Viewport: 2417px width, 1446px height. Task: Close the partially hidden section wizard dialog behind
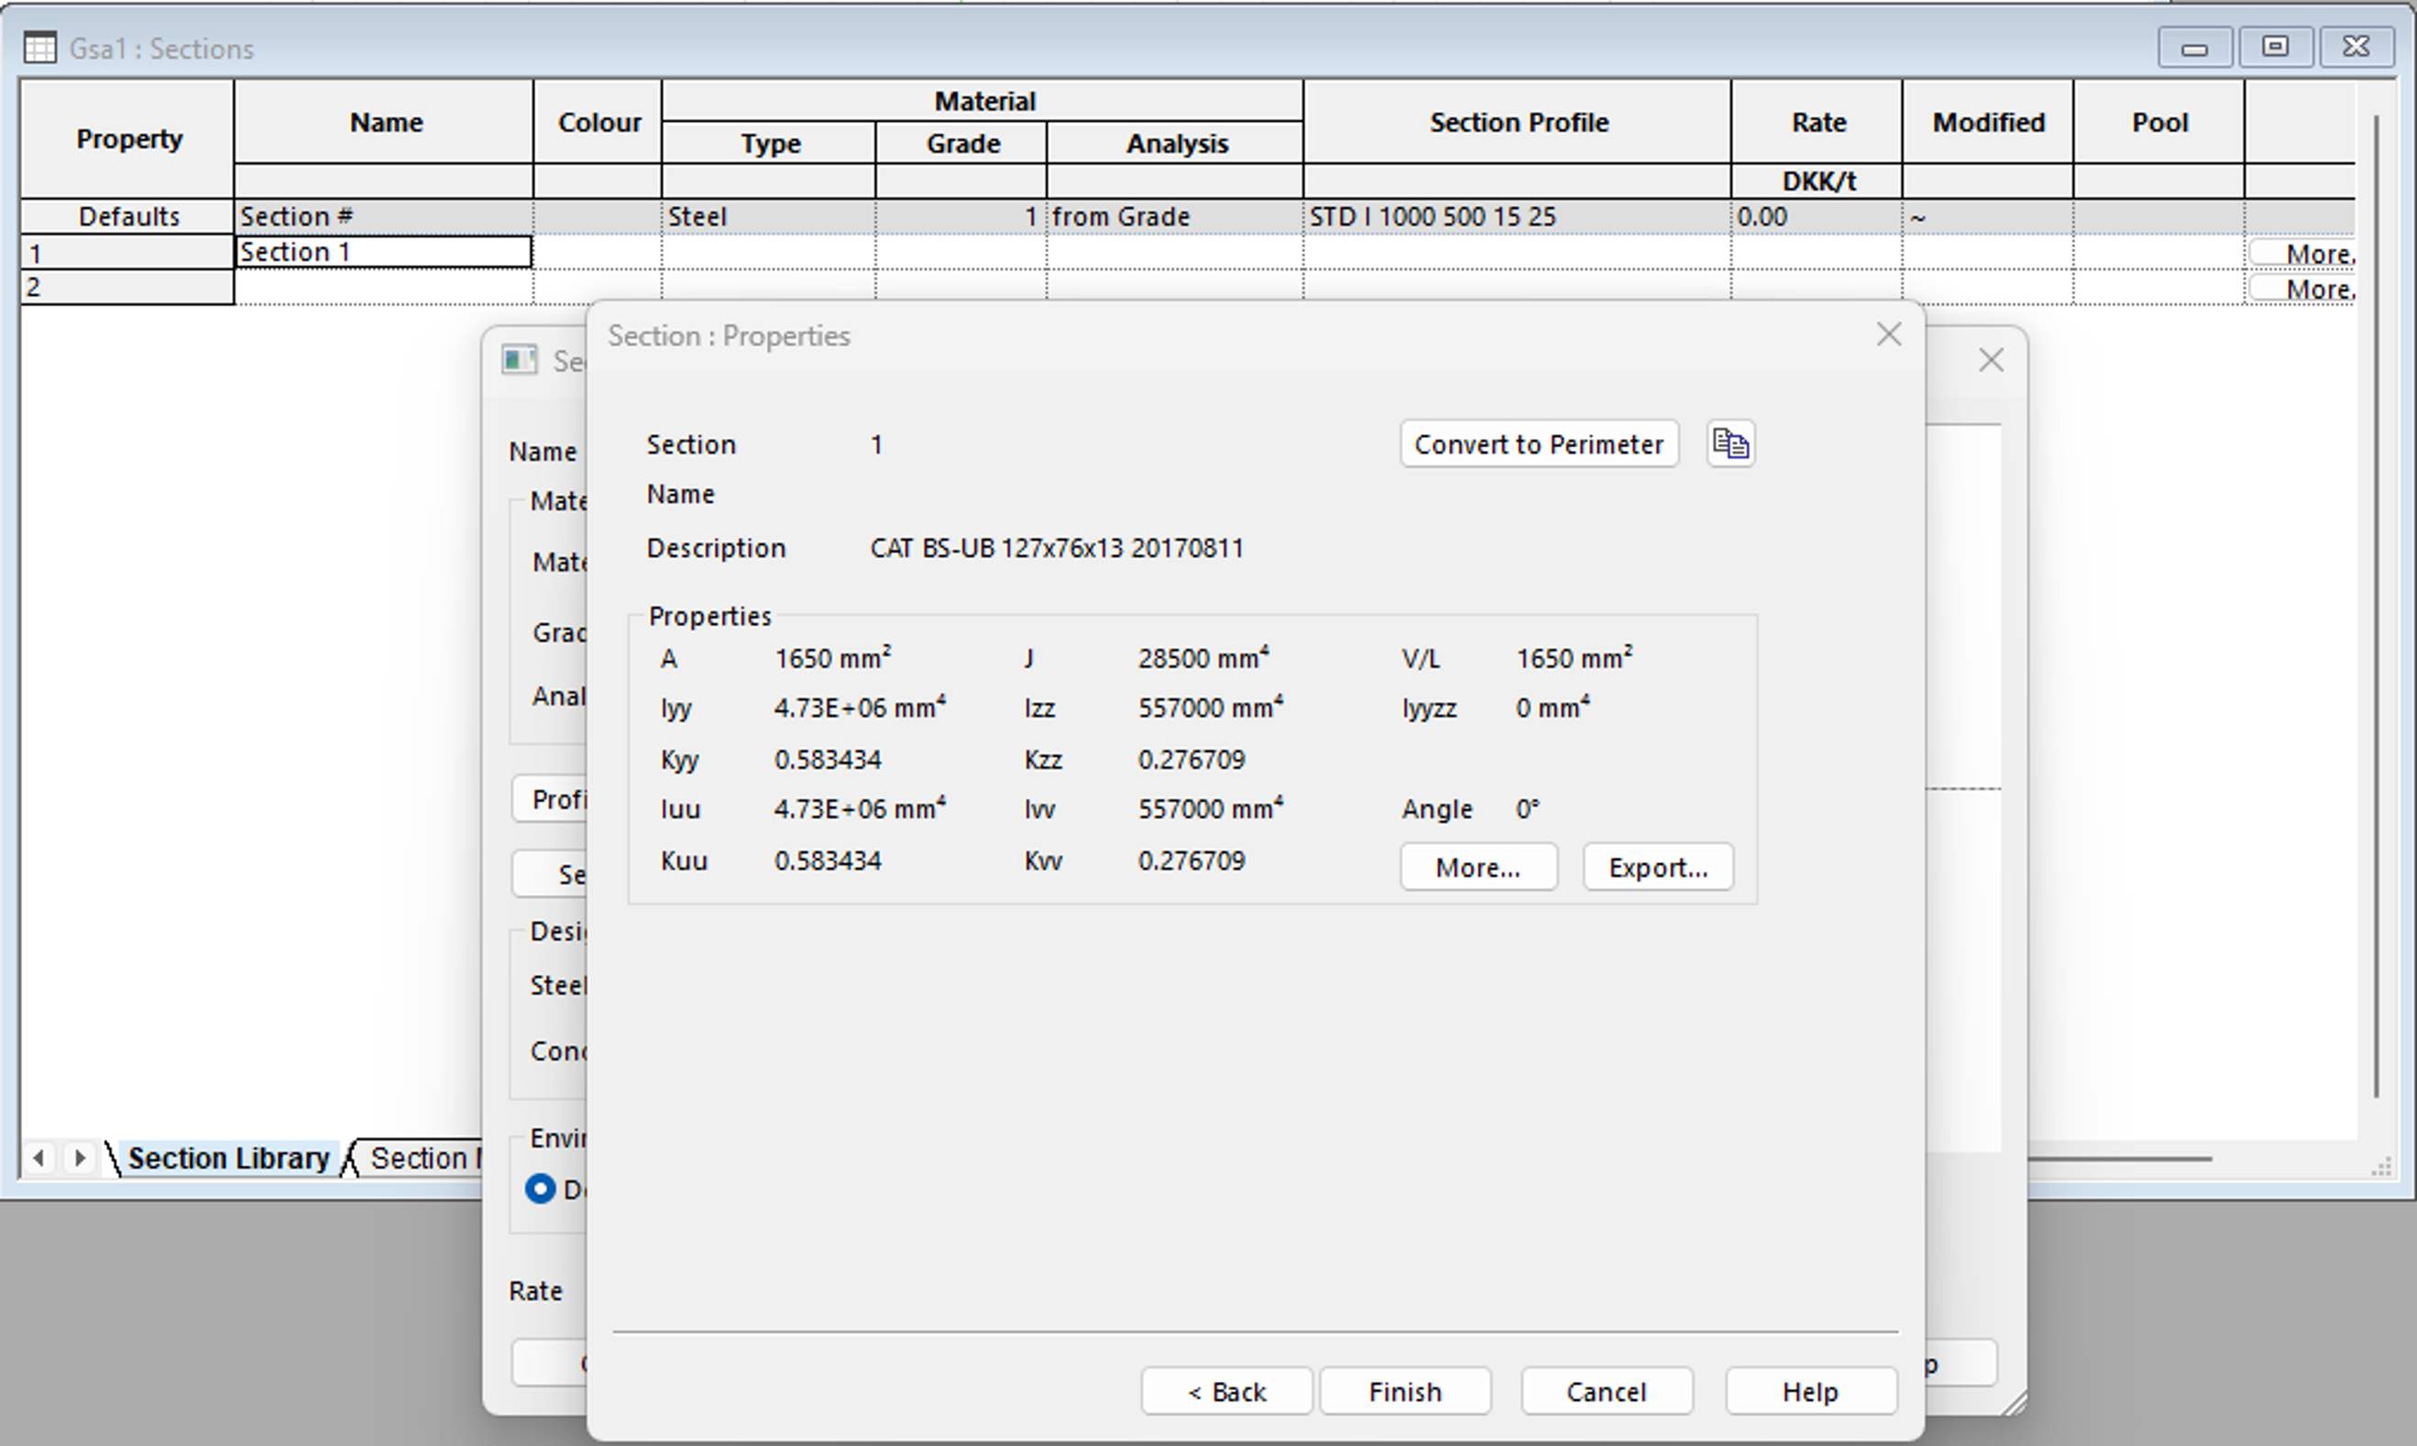pyautogui.click(x=1990, y=360)
